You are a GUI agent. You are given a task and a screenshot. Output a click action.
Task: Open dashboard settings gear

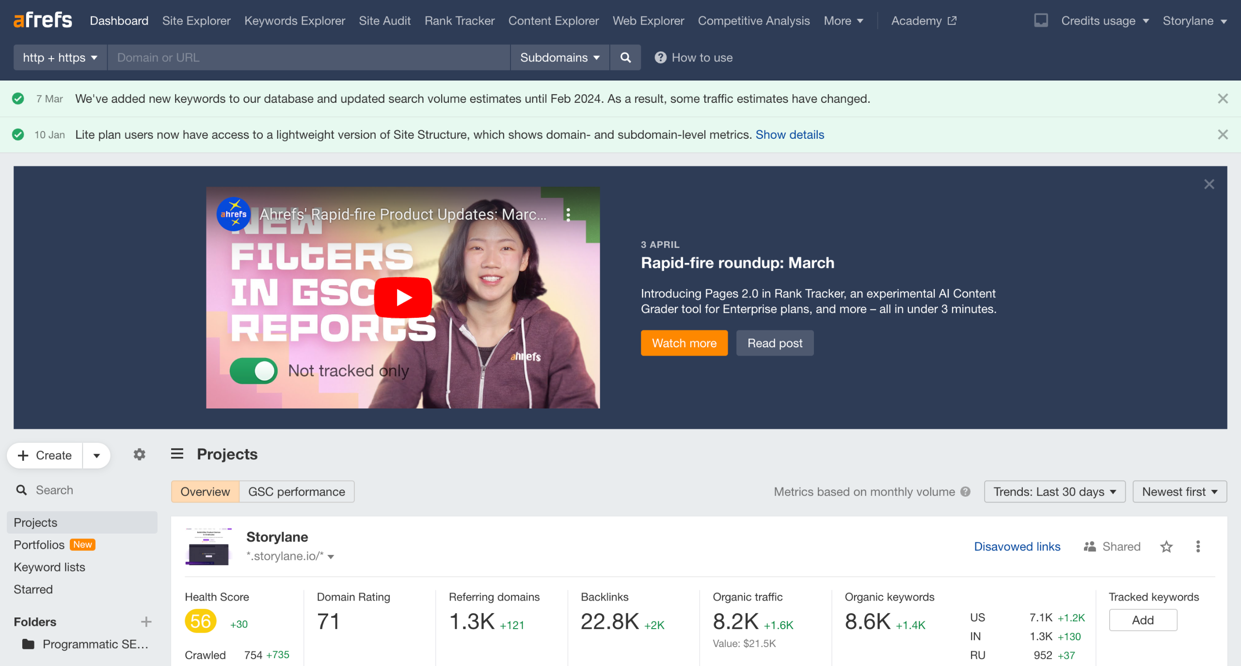pos(140,455)
